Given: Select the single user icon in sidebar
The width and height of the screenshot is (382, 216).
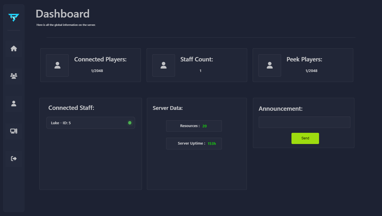Looking at the screenshot, I should pyautogui.click(x=14, y=104).
